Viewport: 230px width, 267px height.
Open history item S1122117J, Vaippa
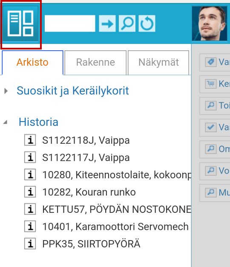click(x=86, y=158)
